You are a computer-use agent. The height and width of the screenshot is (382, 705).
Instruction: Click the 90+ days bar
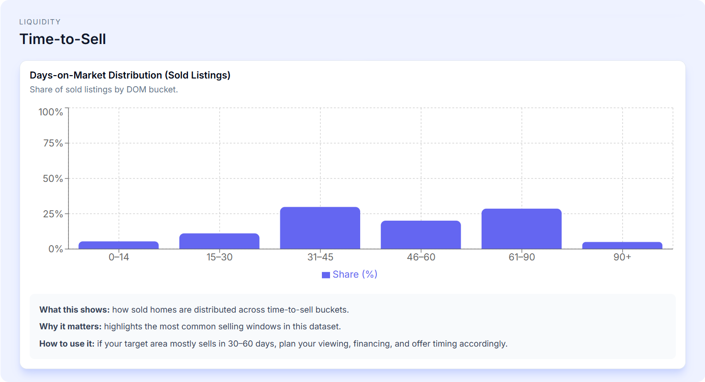click(622, 245)
